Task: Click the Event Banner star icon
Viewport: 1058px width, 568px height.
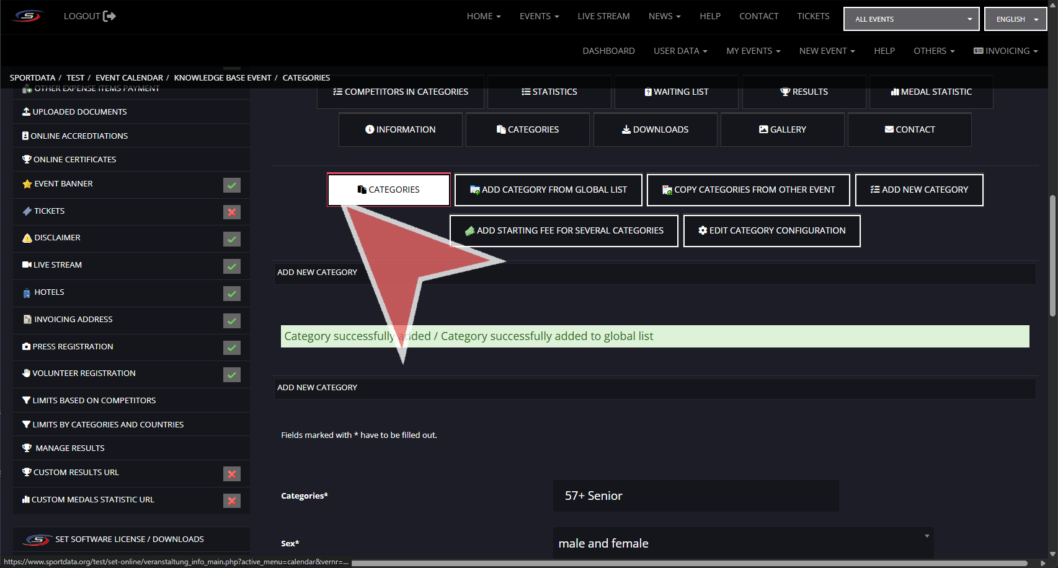Action: tap(27, 184)
